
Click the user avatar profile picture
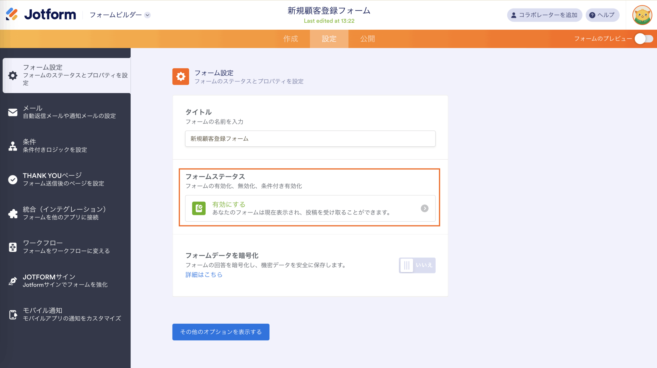point(642,15)
